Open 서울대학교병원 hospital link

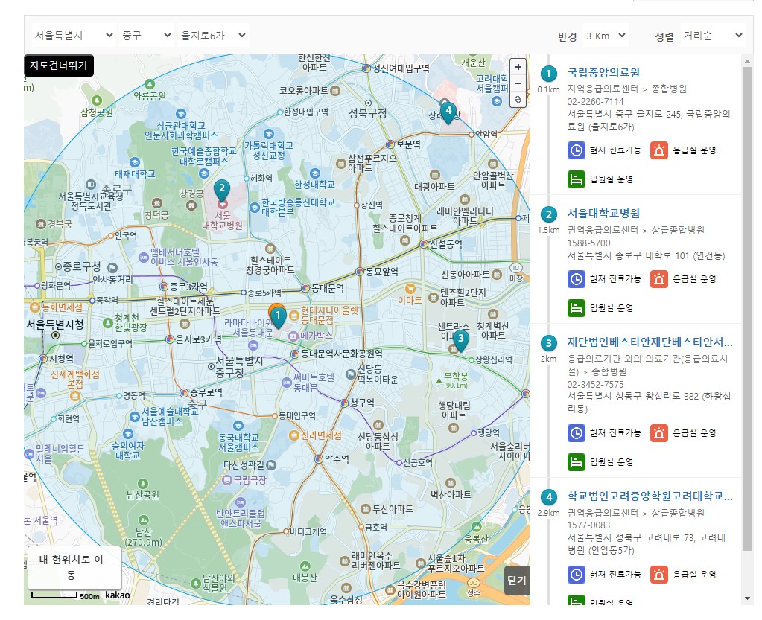[603, 214]
